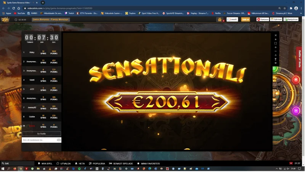Open the MINA FAVORITER menu item
The width and height of the screenshot is (305, 172).
coord(148,164)
